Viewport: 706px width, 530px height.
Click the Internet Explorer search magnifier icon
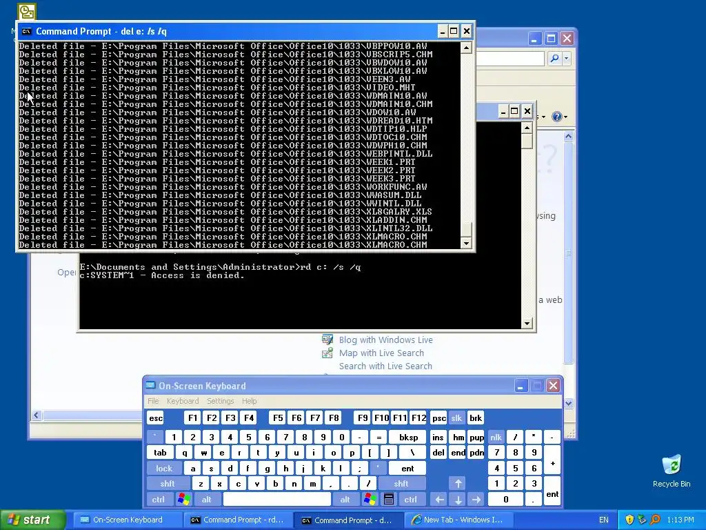coord(555,58)
